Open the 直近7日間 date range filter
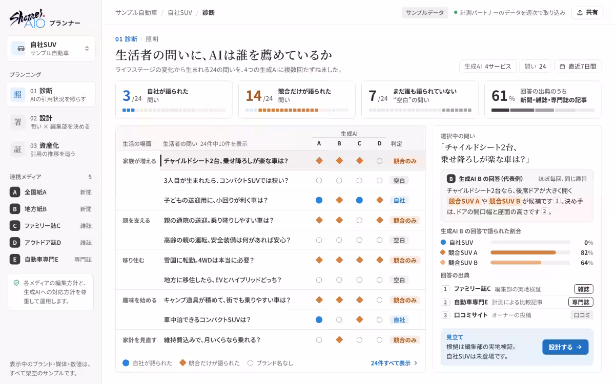 click(x=578, y=66)
